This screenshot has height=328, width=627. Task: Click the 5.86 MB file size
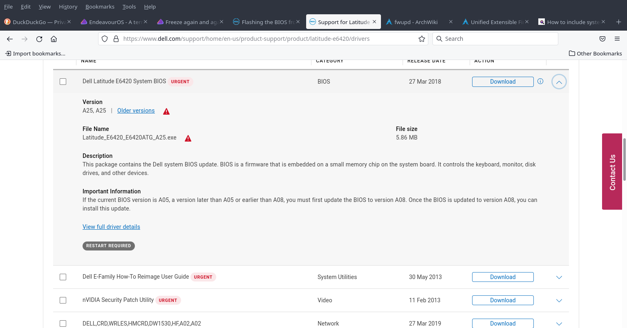point(407,137)
